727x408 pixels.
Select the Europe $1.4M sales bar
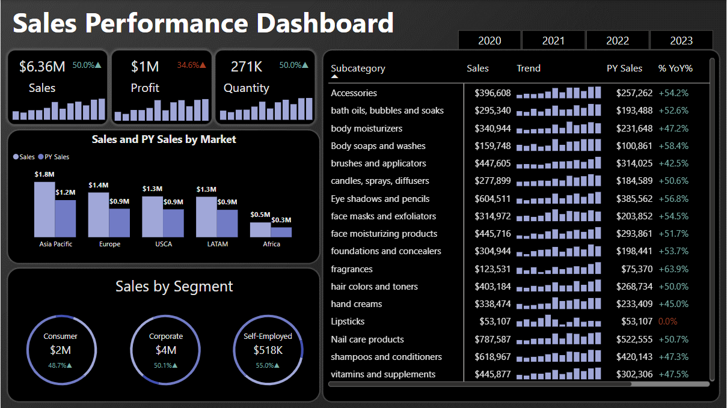(x=99, y=215)
